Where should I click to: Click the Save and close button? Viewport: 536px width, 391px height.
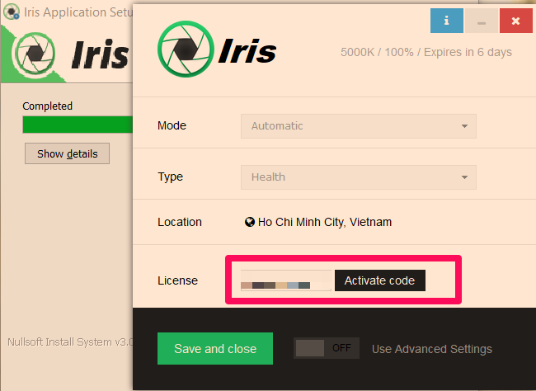pyautogui.click(x=215, y=348)
